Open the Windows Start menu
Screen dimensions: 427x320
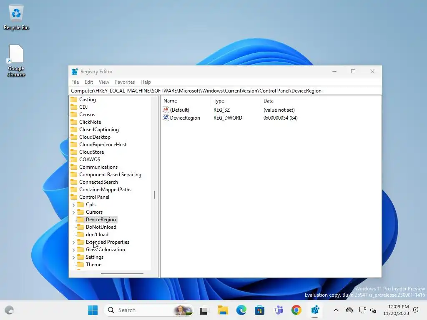click(93, 310)
